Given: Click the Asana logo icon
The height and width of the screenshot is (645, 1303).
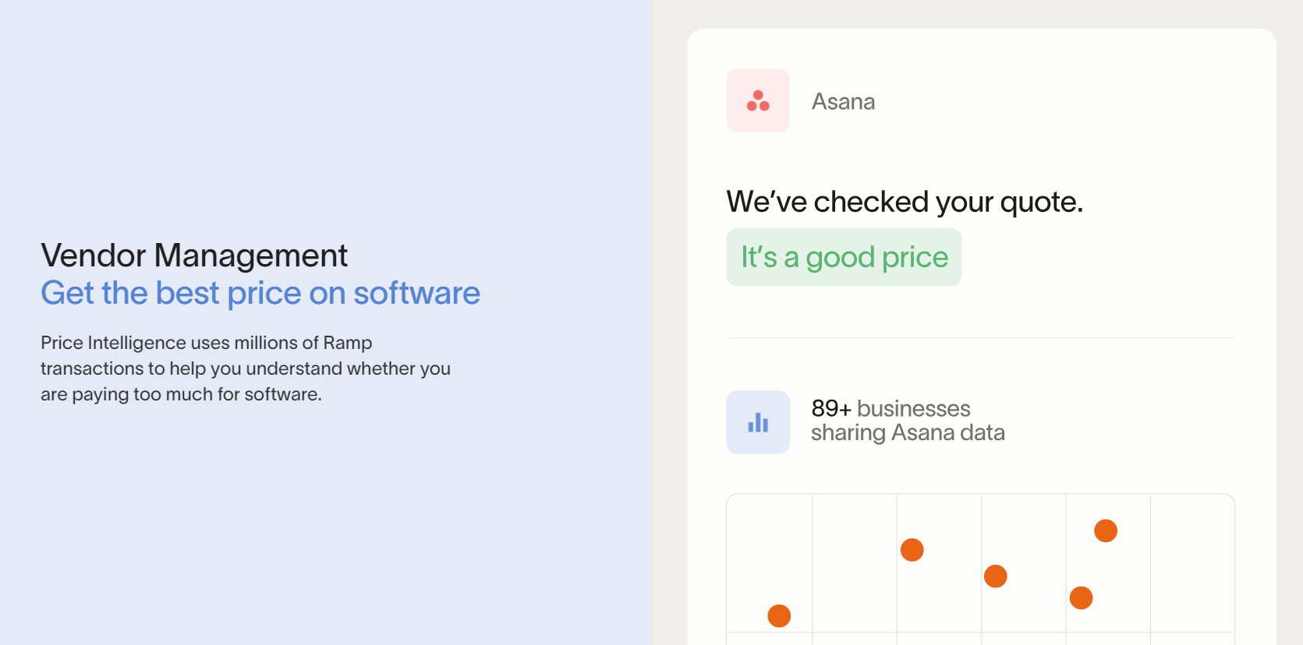Looking at the screenshot, I should coord(758,100).
